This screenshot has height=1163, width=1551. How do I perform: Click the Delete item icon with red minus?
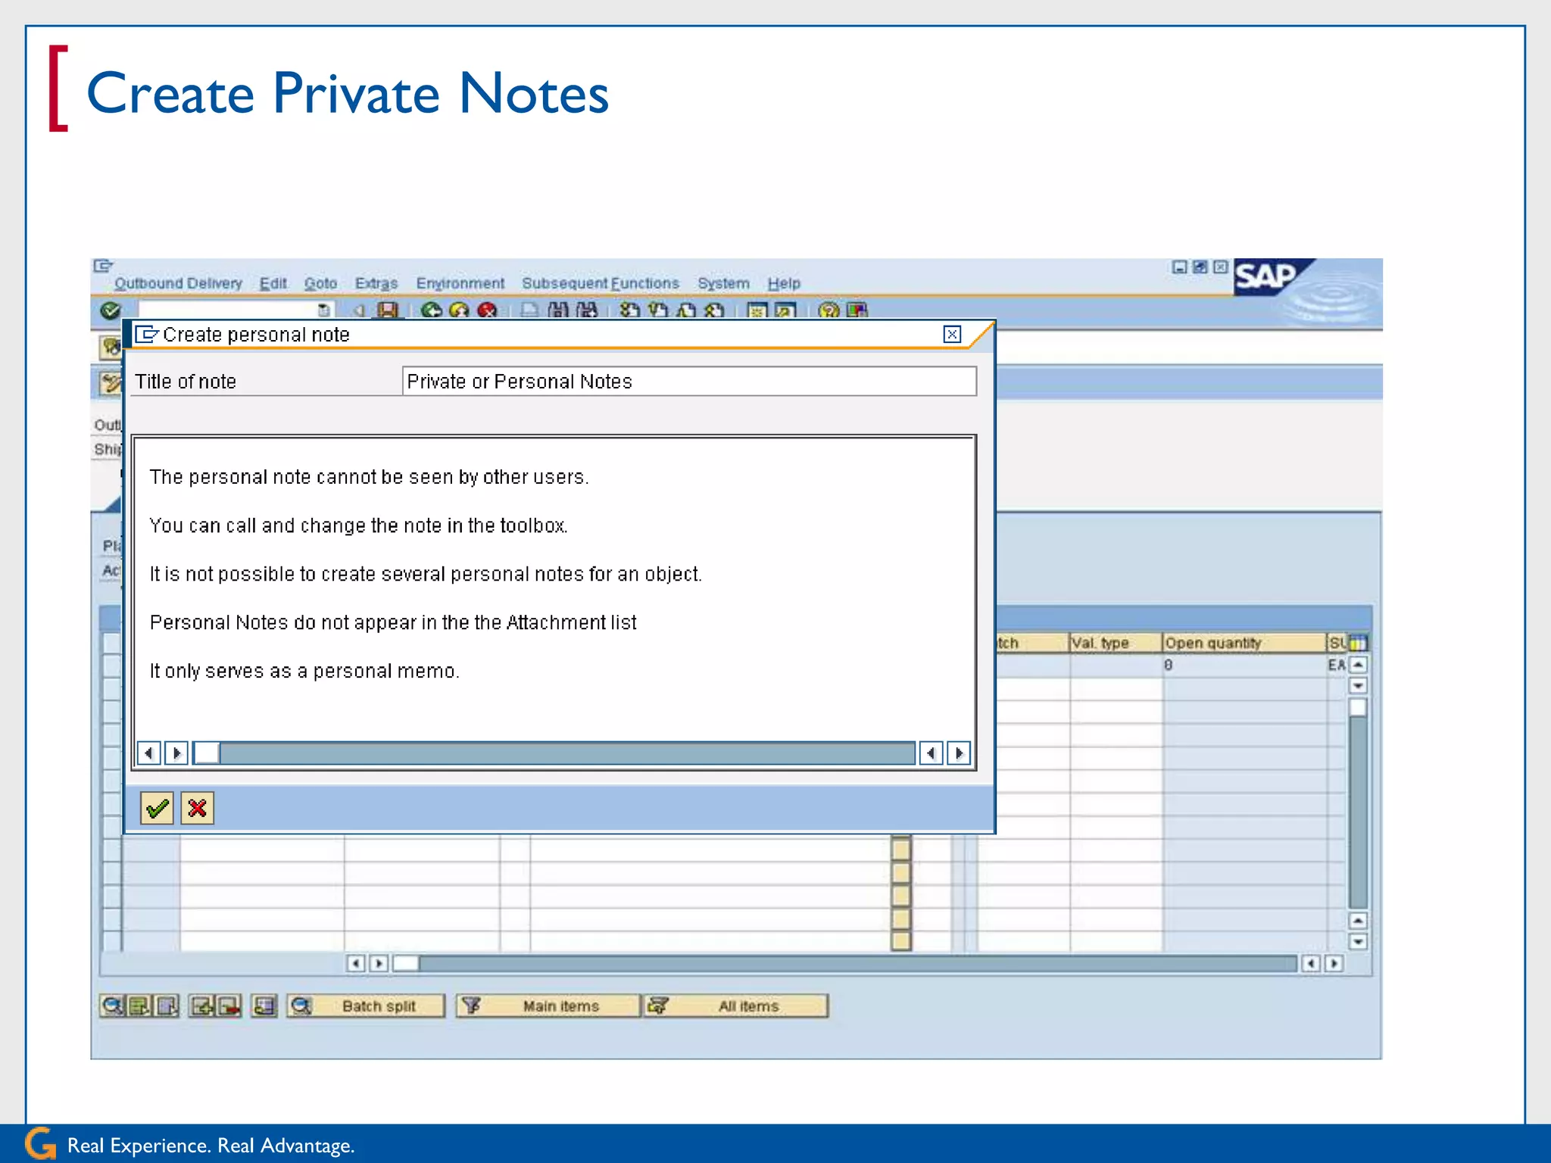(229, 1006)
